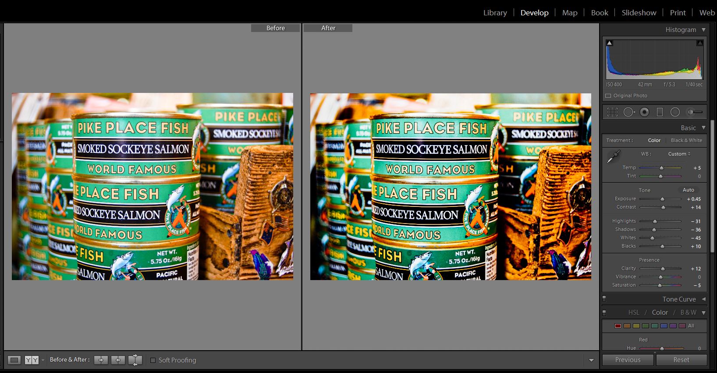This screenshot has width=717, height=373.
Task: Click the Before photo preview
Action: click(x=153, y=186)
